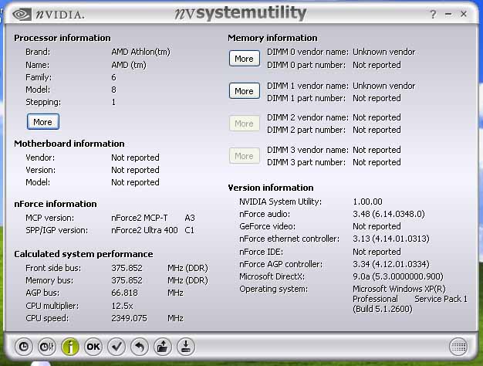Click nForce AGP controller version 3.34
This screenshot has height=366, width=483.
point(391,264)
